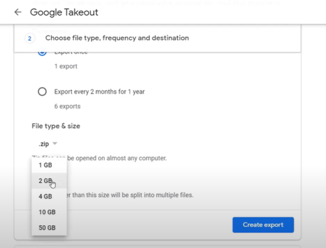Select 4 GB as the file size
This screenshot has width=326, height=248.
tap(46, 196)
